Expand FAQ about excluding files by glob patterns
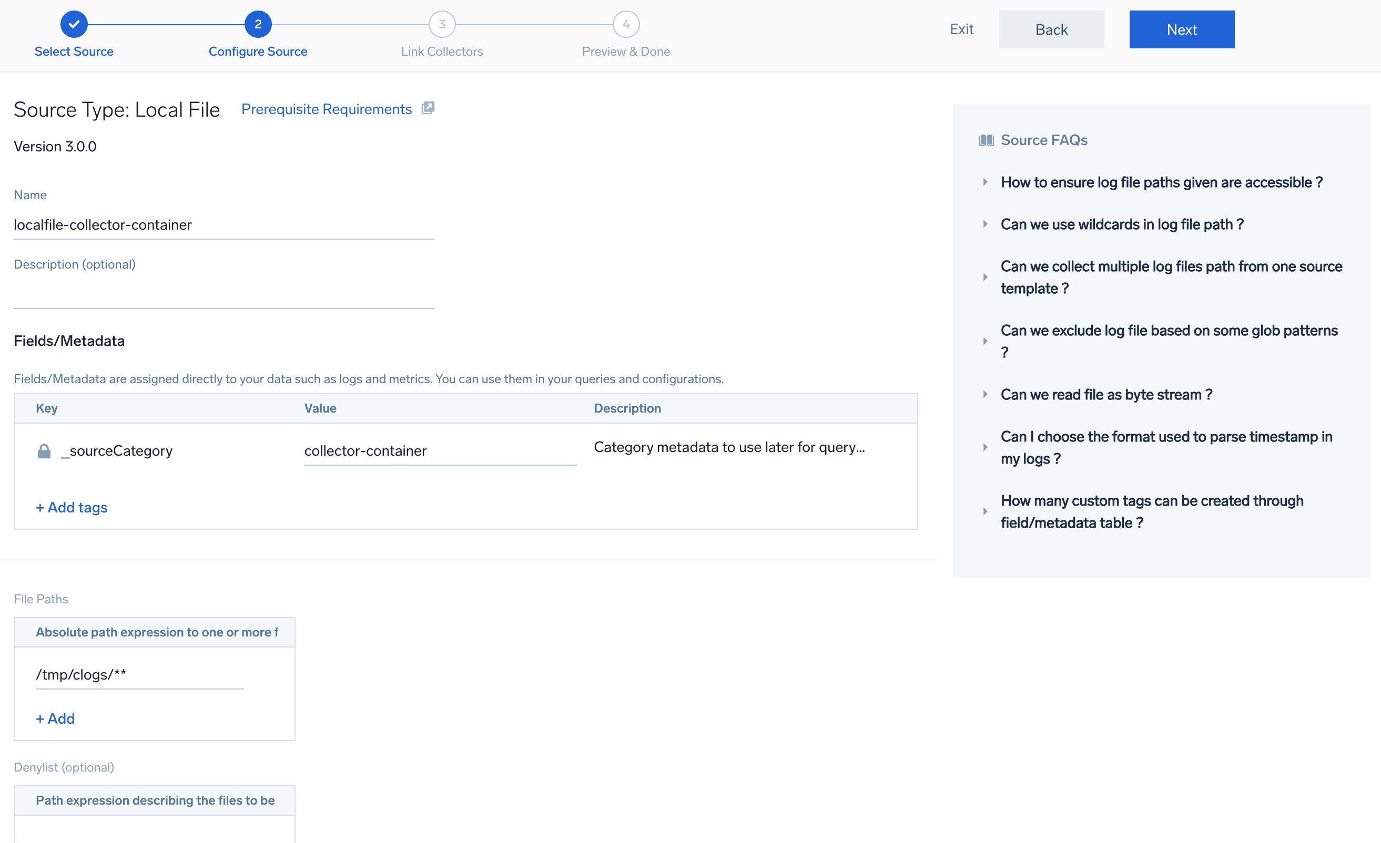This screenshot has width=1381, height=843. coord(1169,341)
